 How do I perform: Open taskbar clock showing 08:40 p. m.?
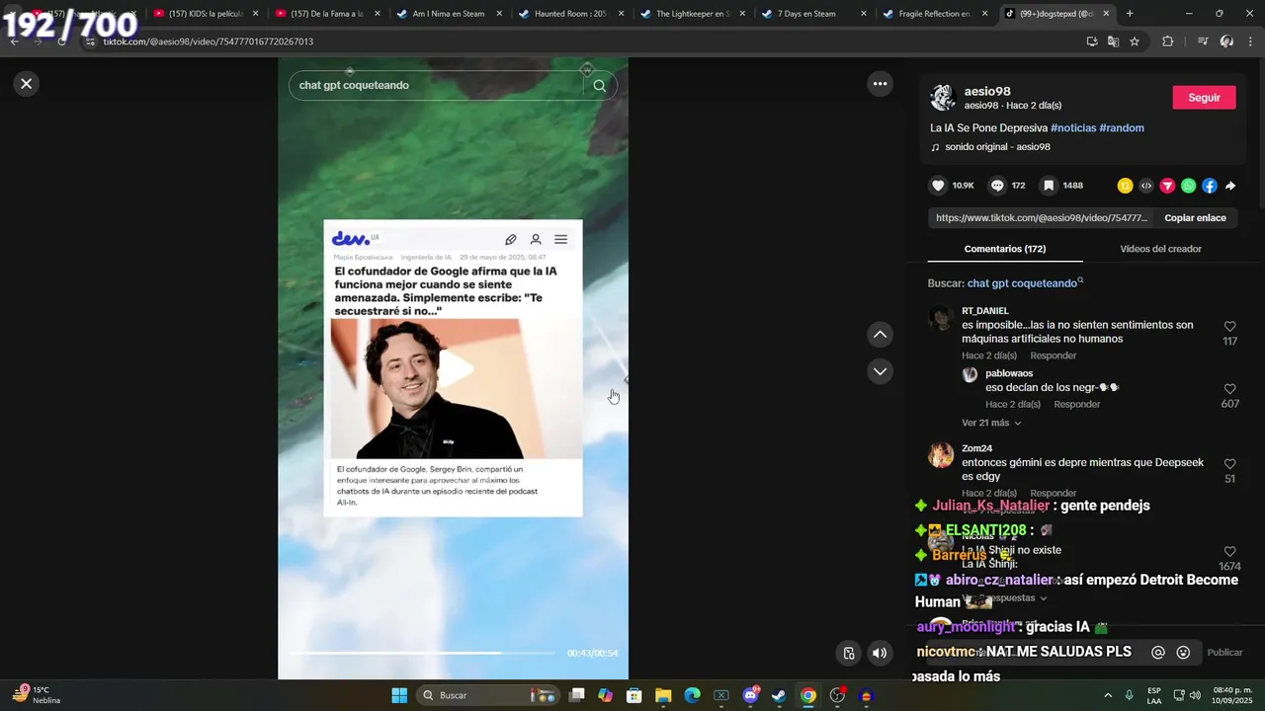click(1230, 695)
